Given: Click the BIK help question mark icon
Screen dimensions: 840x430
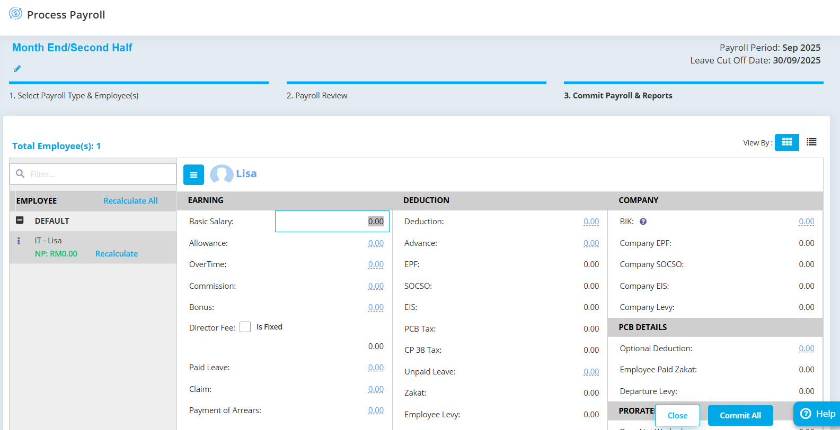Looking at the screenshot, I should (643, 222).
